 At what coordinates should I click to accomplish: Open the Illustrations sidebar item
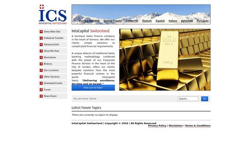pyautogui.click(x=53, y=57)
